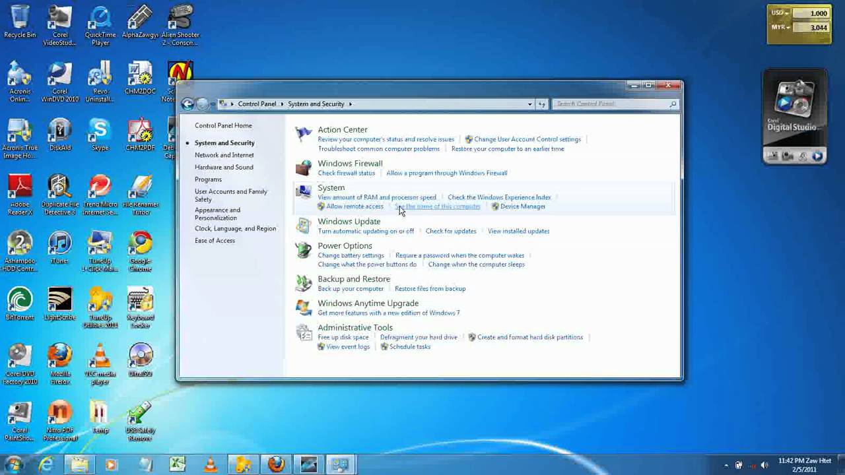Show hidden icons in the system tray

[726, 465]
